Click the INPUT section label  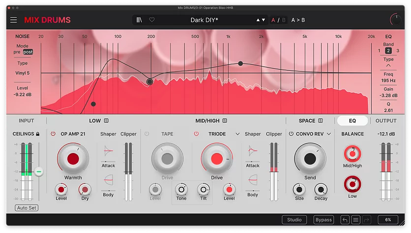[26, 121]
